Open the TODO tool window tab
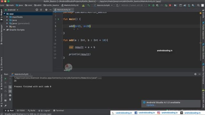The image size is (205, 115). coord(21,111)
